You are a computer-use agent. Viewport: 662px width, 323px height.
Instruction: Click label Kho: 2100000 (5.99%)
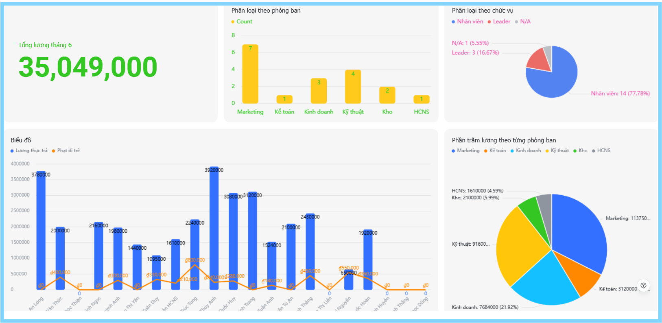[x=476, y=198]
